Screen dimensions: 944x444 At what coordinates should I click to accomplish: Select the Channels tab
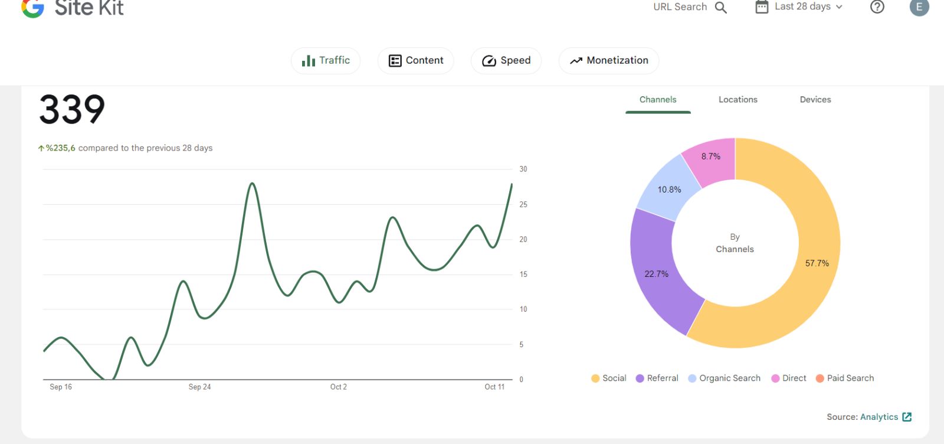658,100
